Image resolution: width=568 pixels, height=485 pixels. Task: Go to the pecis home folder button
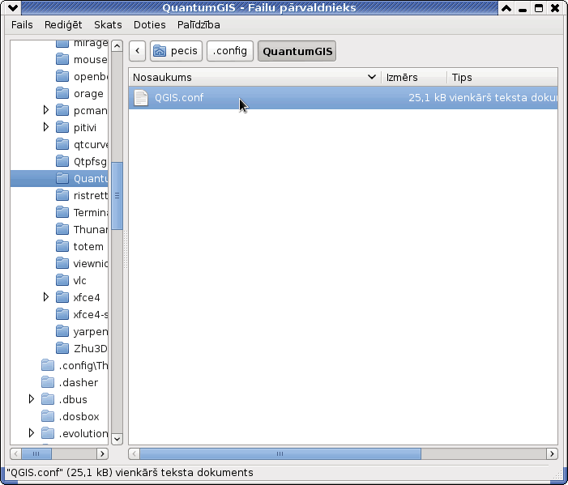[176, 51]
